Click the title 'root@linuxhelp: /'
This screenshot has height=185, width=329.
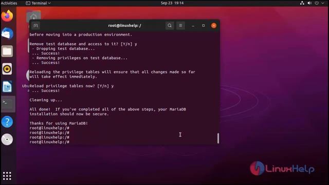tap(124, 26)
